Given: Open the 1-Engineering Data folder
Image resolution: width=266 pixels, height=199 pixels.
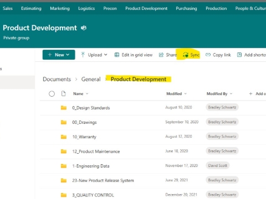Looking at the screenshot, I should (x=91, y=166).
